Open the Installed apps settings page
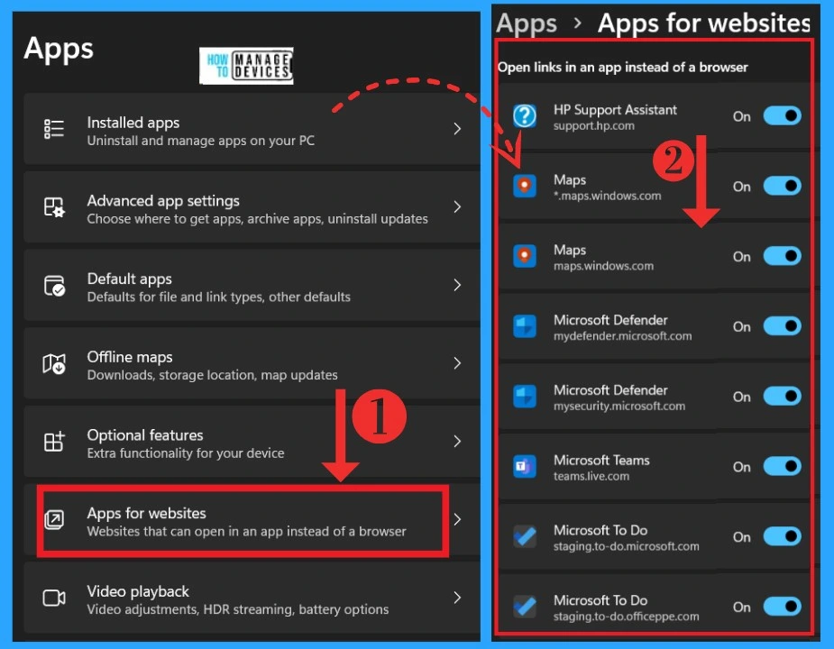Image resolution: width=834 pixels, height=649 pixels. tap(252, 129)
